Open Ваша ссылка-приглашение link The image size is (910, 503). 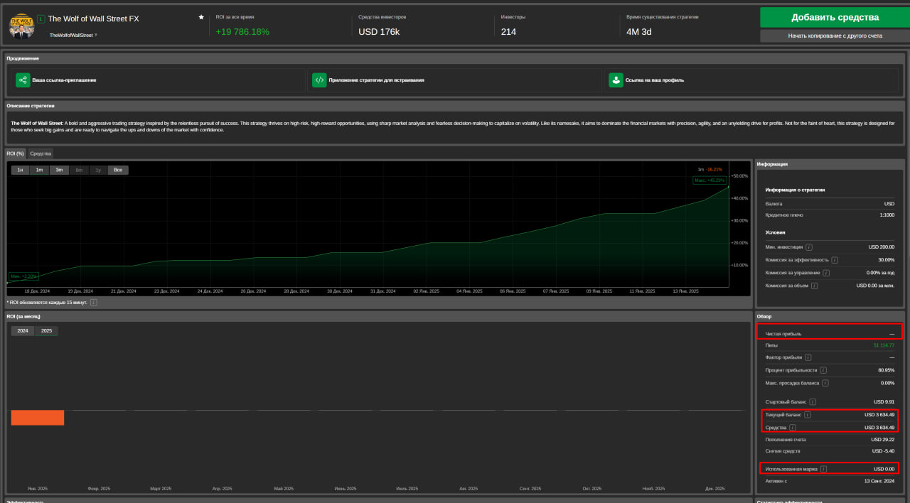click(64, 80)
